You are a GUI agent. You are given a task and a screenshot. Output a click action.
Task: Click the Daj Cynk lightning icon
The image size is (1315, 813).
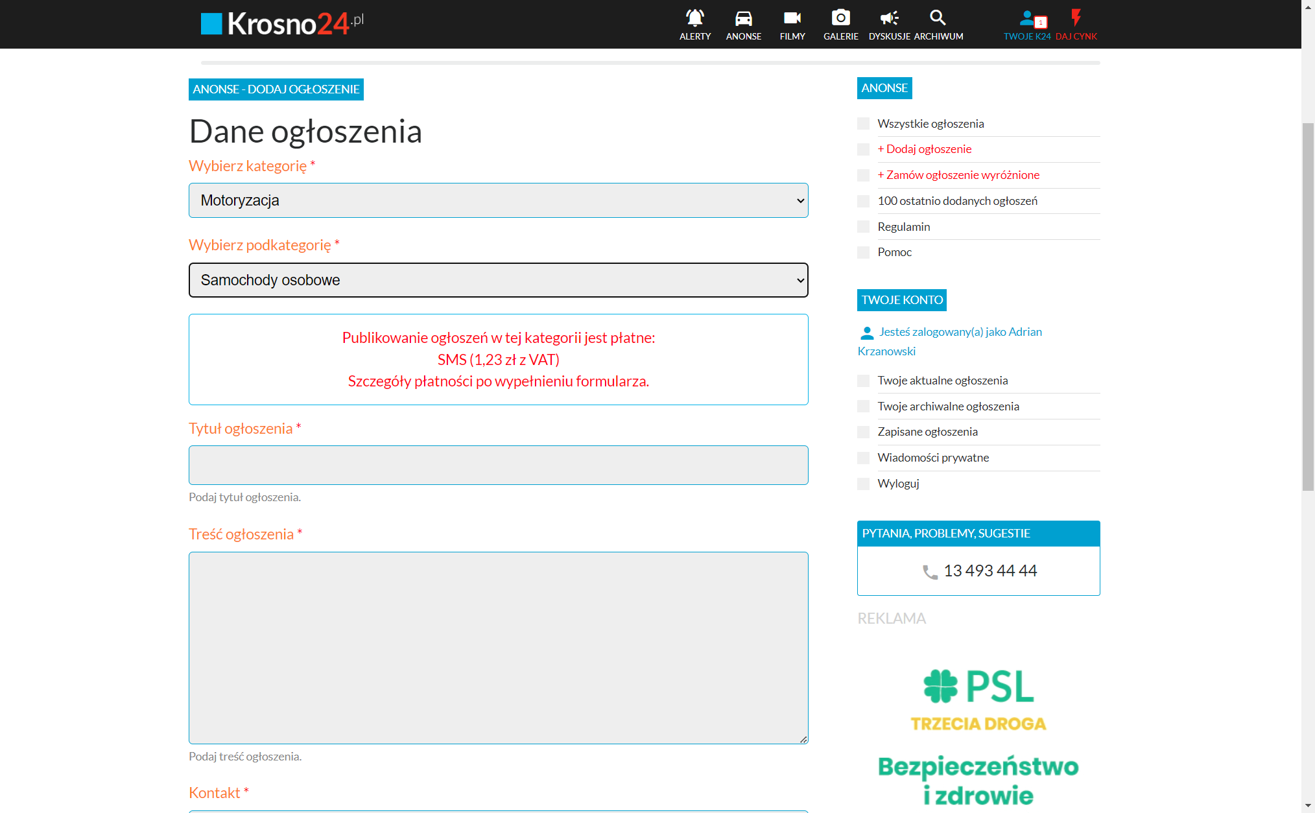1076,18
